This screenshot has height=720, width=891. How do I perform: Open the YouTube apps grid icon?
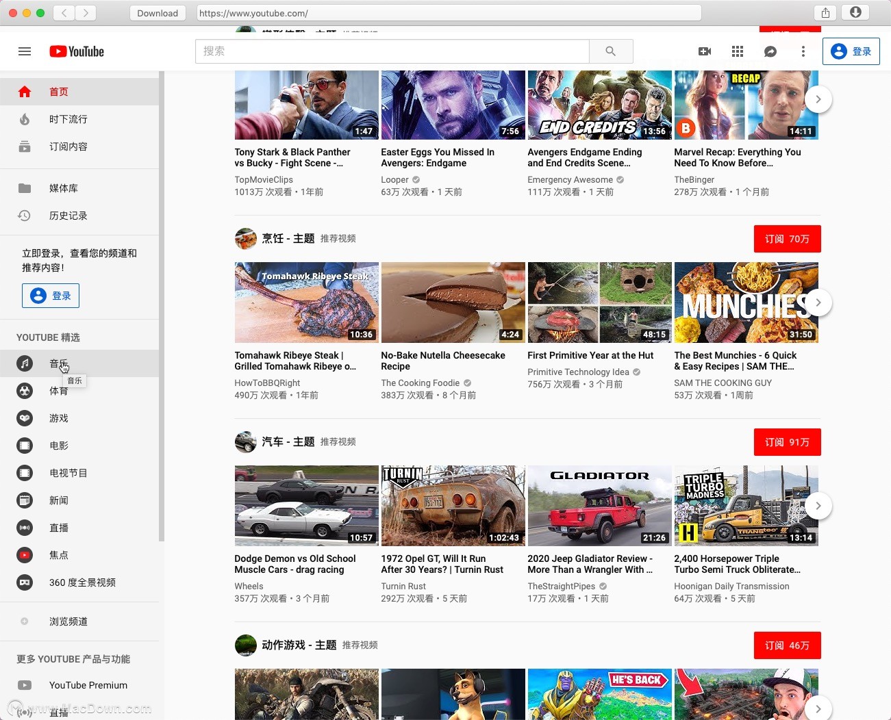pos(738,51)
